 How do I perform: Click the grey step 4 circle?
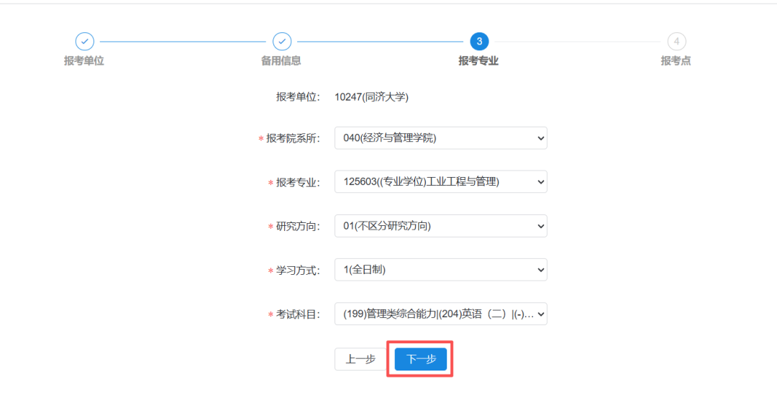[x=676, y=42]
